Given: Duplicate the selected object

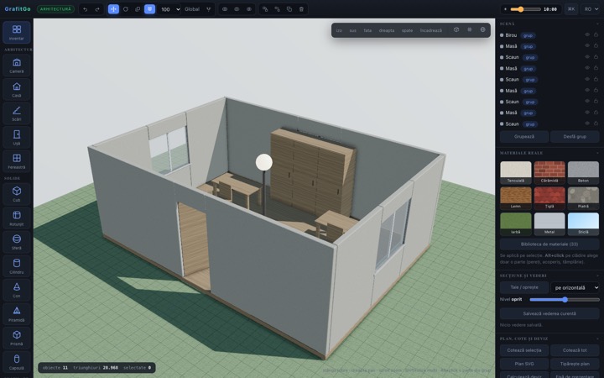Looking at the screenshot, I should coord(289,9).
